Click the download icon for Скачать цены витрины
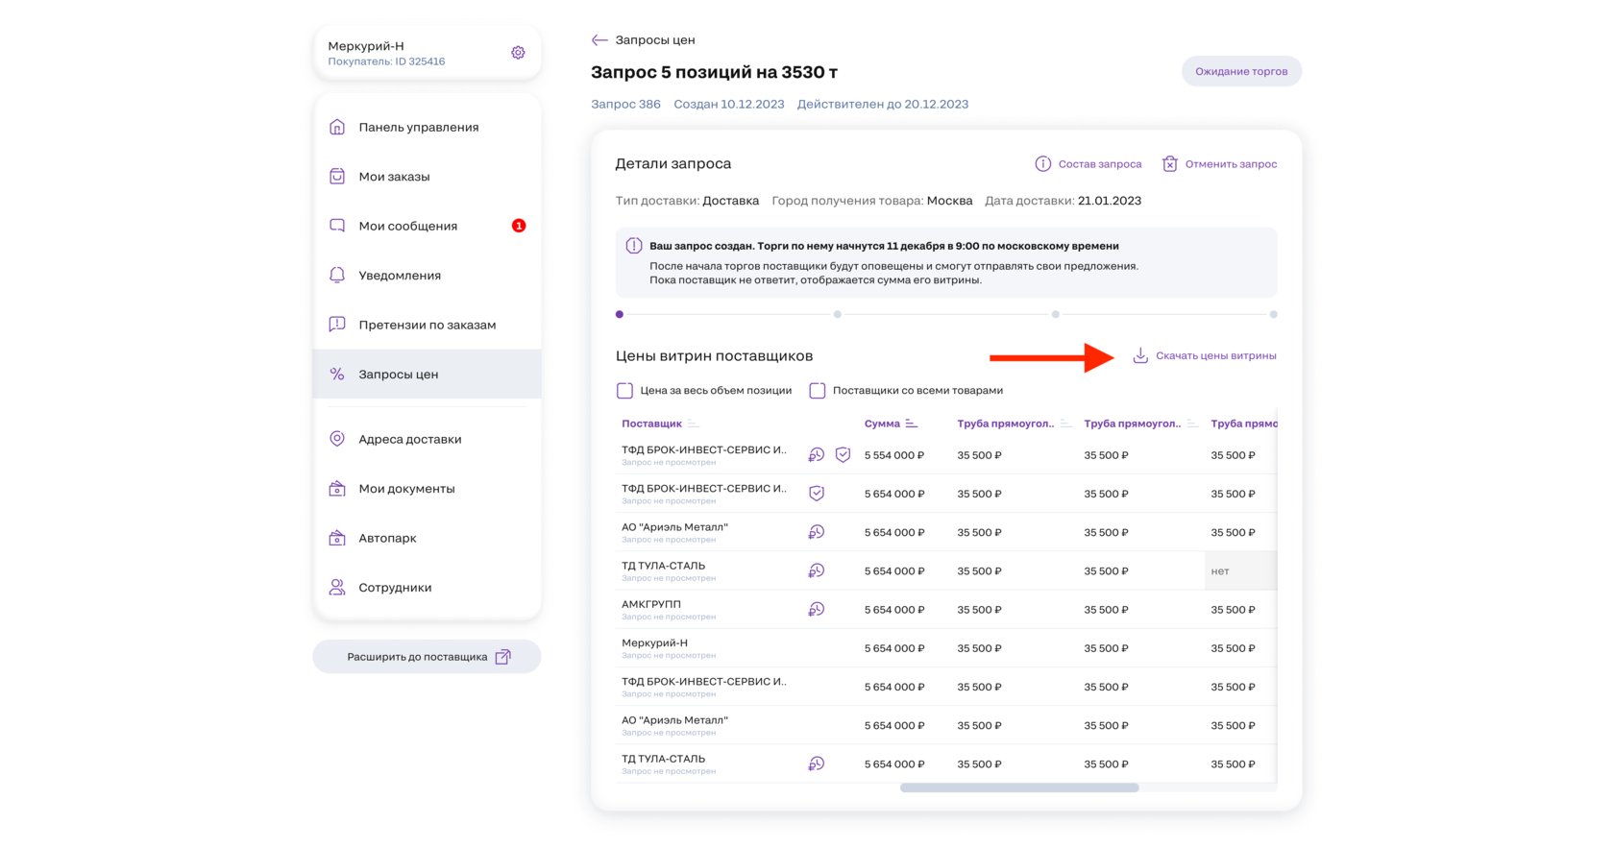1614x848 pixels. click(x=1140, y=355)
